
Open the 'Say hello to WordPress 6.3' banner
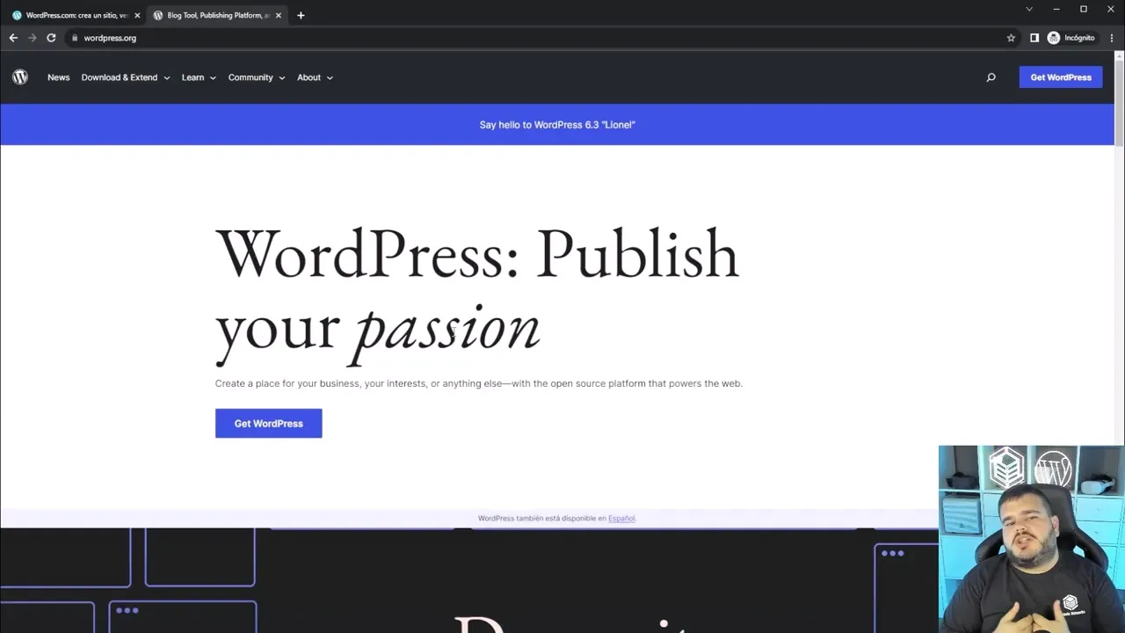coord(557,125)
